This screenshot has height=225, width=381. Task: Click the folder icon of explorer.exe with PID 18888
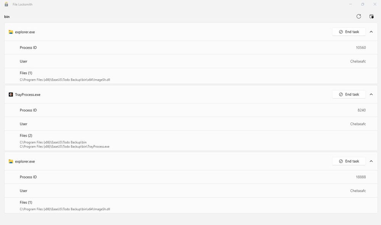pos(11,161)
